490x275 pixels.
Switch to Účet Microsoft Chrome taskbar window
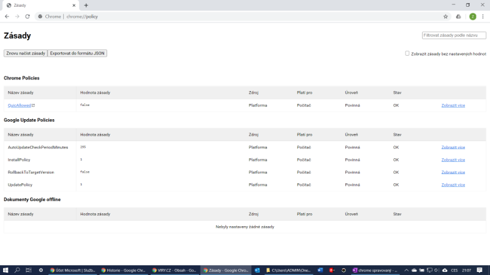[72, 270]
